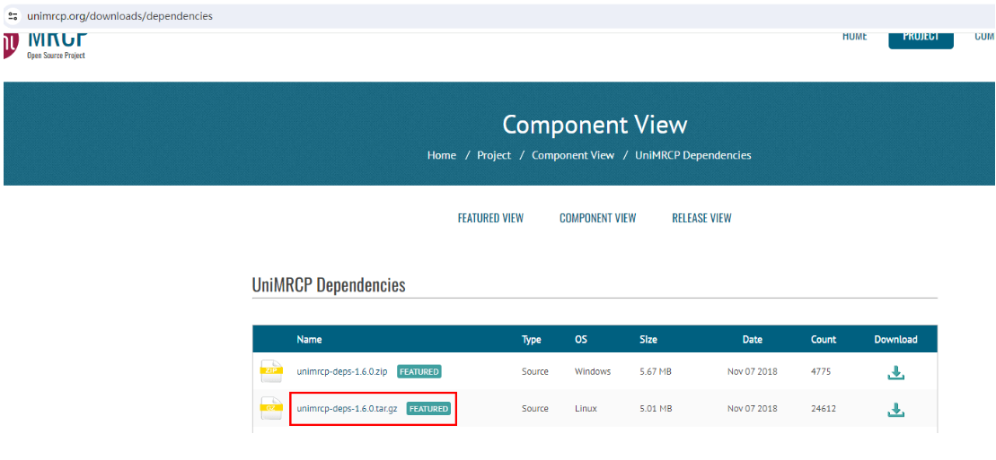Switch to RELEASE VIEW tab

(701, 218)
